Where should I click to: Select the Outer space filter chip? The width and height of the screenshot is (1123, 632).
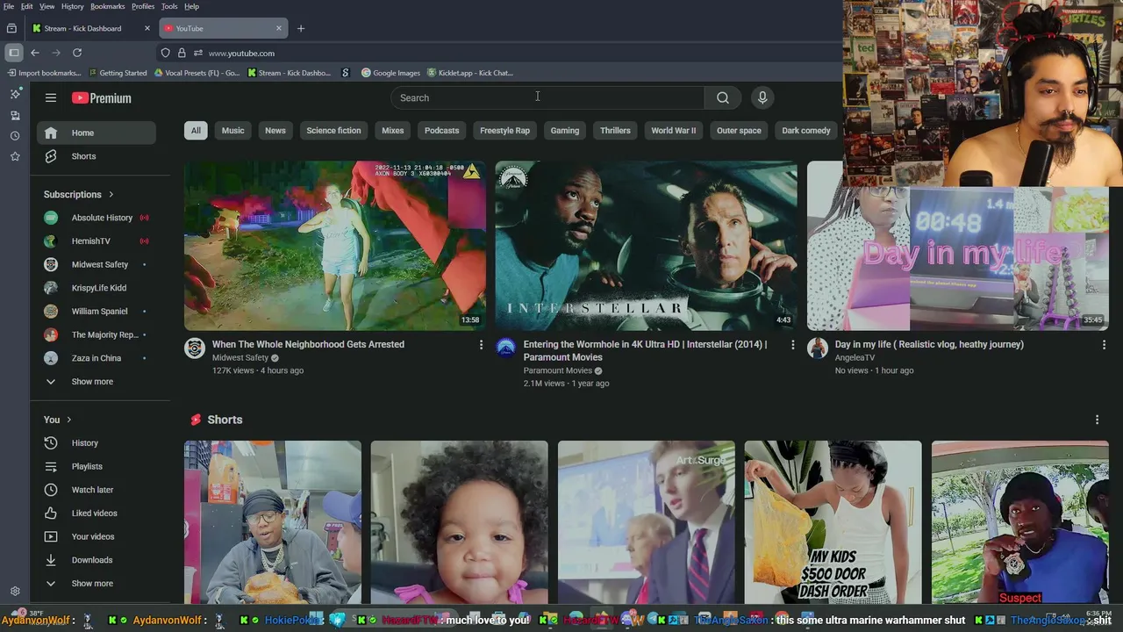(x=739, y=131)
